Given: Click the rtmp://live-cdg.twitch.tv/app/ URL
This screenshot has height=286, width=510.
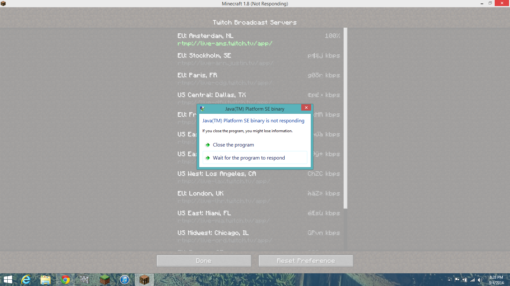Looking at the screenshot, I should click(225, 83).
